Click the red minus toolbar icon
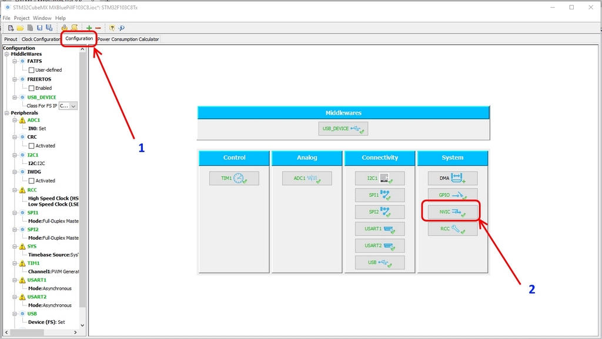The width and height of the screenshot is (602, 339). click(x=98, y=28)
